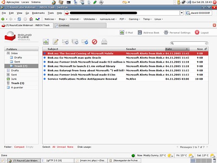217x163 pixels.
Task: Click the Sat 13° C weather forecast
Action: point(206,156)
